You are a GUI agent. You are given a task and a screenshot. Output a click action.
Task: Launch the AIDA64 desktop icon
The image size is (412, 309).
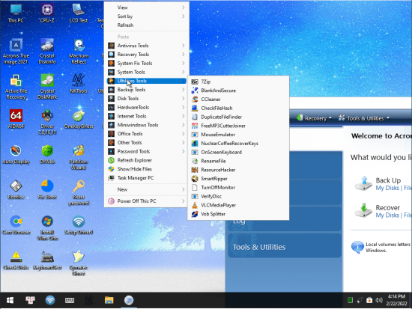point(16,119)
